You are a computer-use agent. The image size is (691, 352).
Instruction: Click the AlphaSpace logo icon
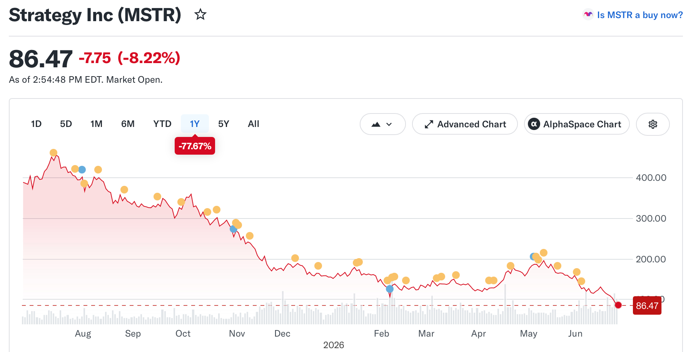point(534,124)
